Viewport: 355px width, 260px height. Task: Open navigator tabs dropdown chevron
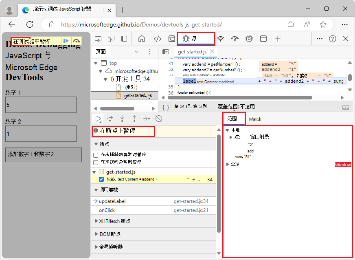(x=136, y=52)
